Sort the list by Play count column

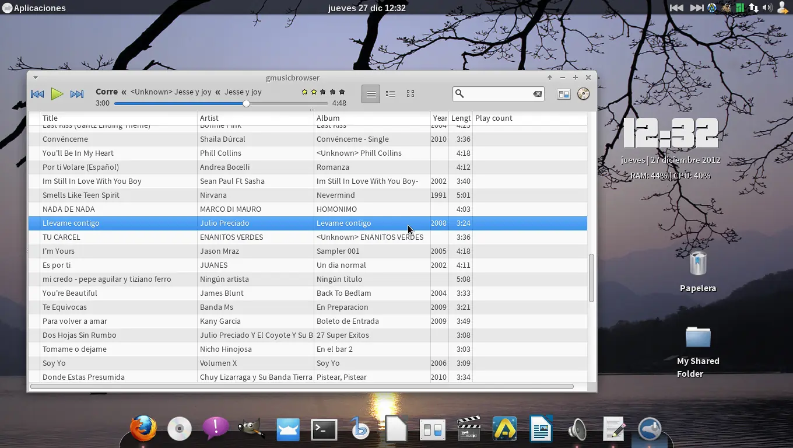[529, 118]
